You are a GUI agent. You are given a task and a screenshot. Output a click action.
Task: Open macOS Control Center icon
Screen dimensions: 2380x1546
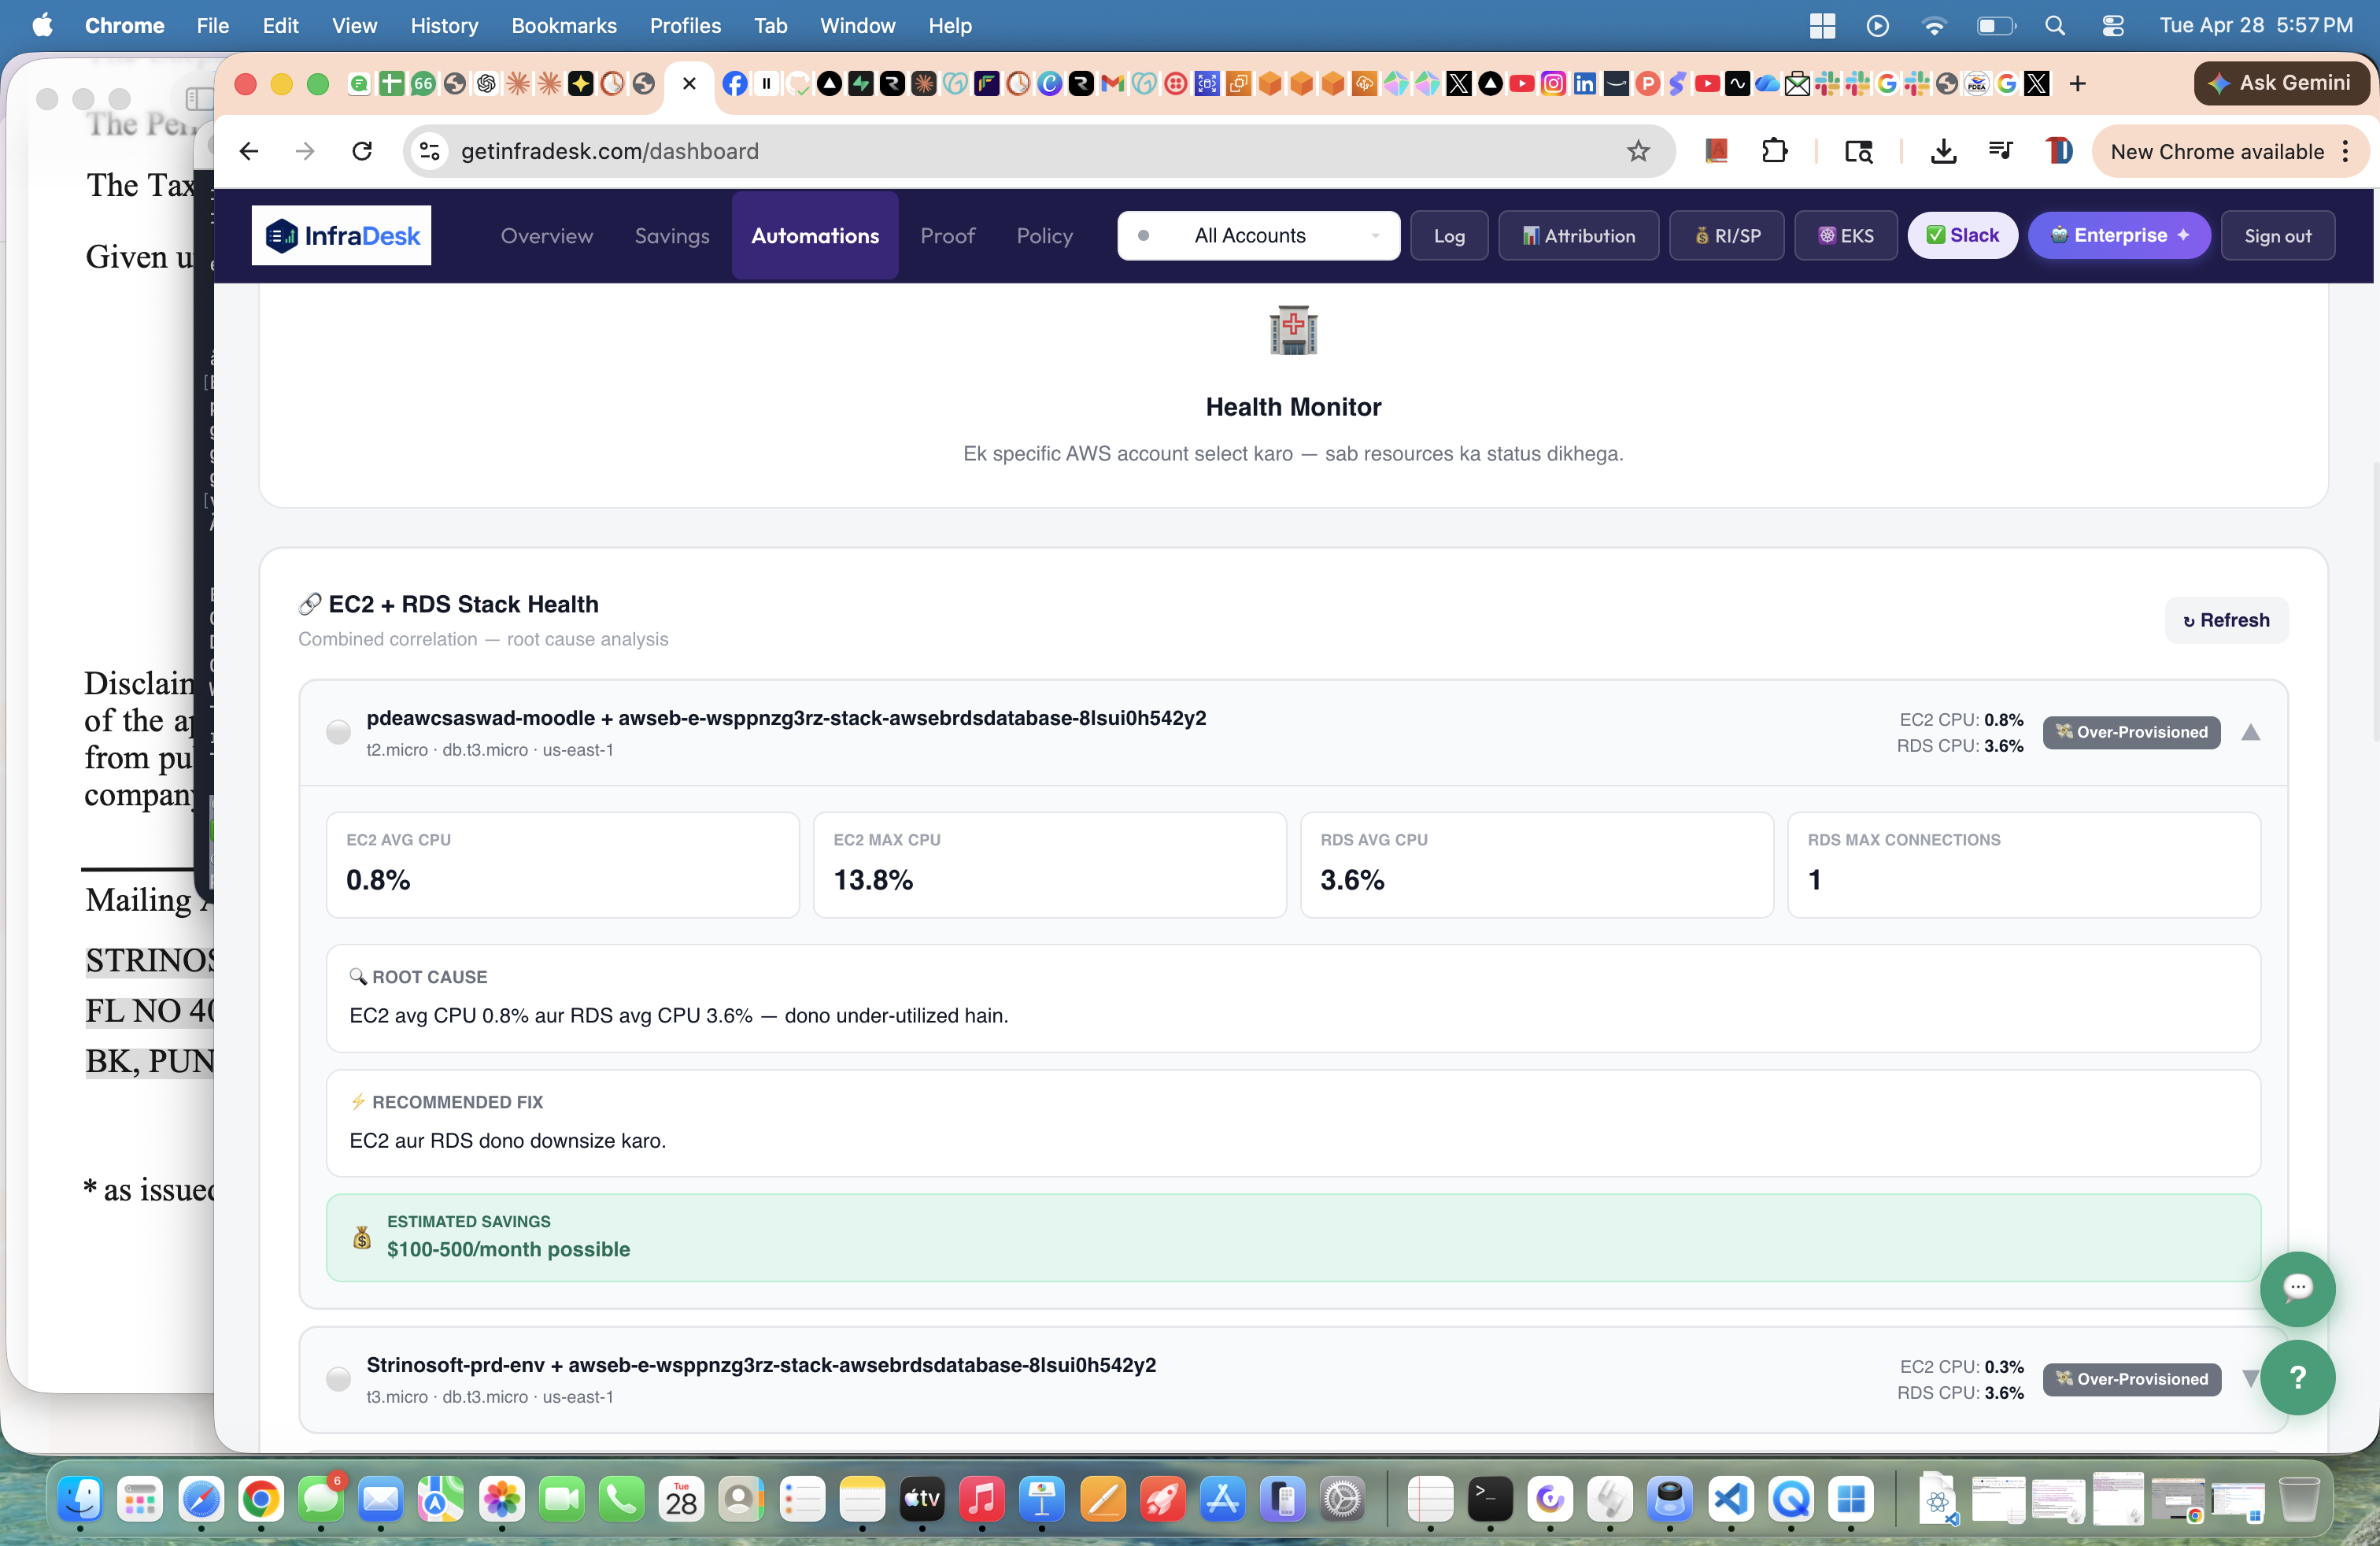pos(2112,25)
